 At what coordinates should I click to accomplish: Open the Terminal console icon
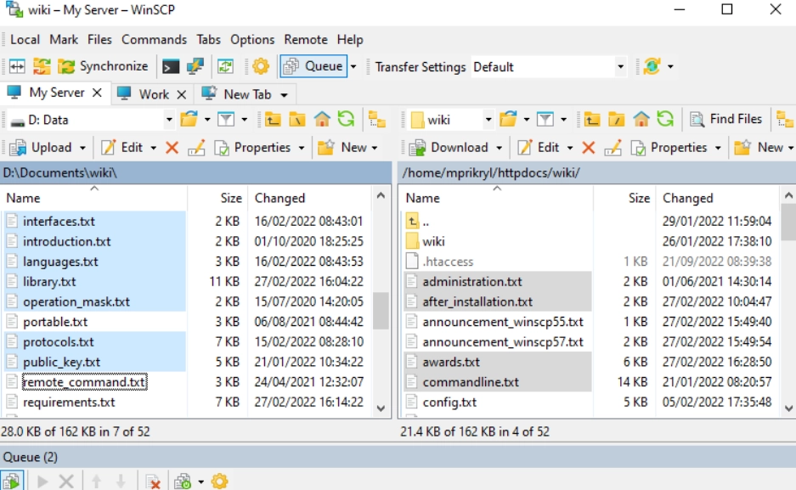pyautogui.click(x=171, y=66)
